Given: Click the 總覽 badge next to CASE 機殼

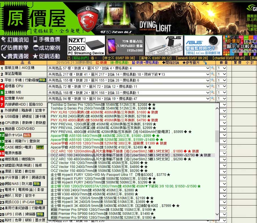Looking at the screenshot, I should click(x=40, y=147).
